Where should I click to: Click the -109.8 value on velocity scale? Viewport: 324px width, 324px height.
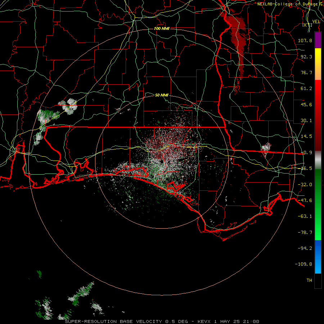(303, 264)
